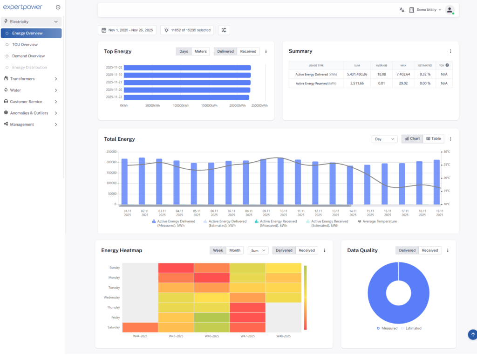Switch Top Energy to Meters view

click(x=200, y=51)
